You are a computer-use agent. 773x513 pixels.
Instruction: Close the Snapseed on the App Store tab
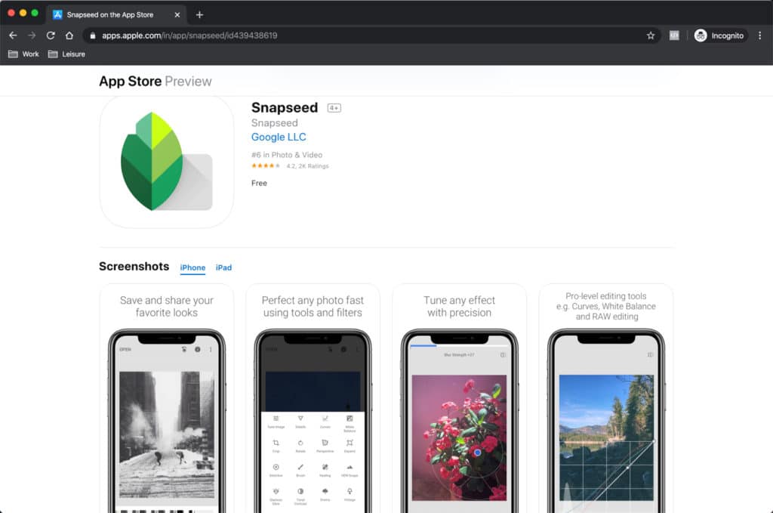pyautogui.click(x=178, y=14)
